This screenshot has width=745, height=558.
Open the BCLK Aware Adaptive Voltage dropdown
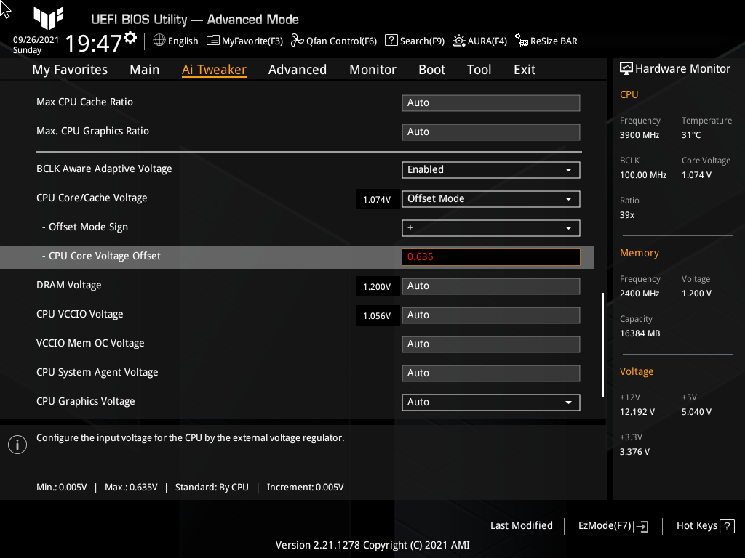tap(490, 169)
